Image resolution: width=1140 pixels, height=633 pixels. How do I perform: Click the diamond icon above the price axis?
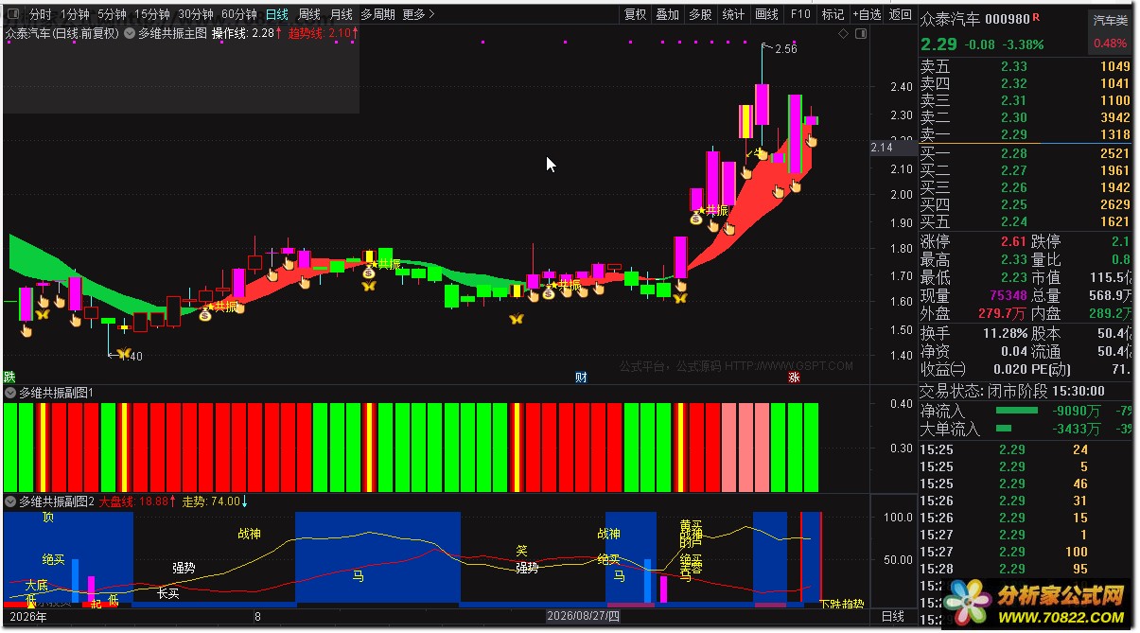point(843,34)
